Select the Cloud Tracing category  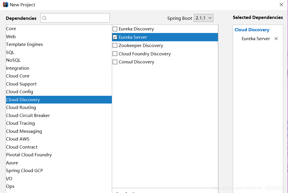click(x=59, y=123)
